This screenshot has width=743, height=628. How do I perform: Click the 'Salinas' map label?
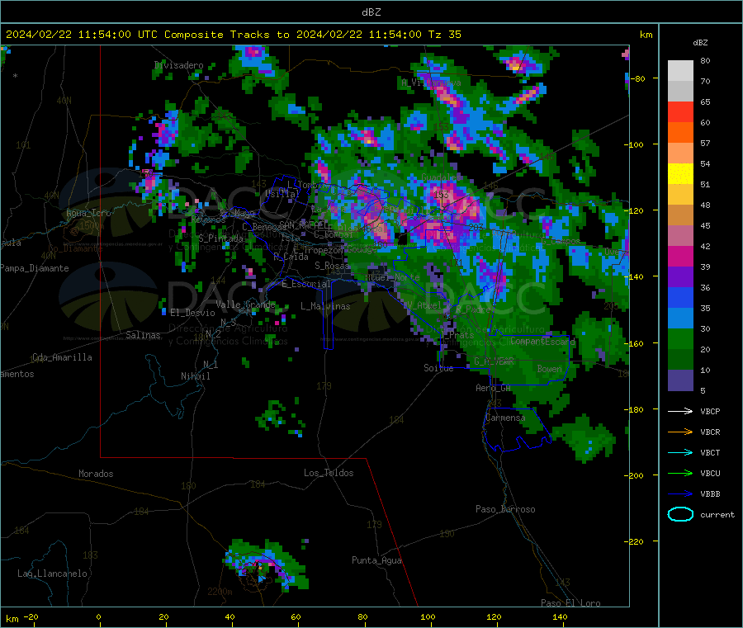coord(143,335)
